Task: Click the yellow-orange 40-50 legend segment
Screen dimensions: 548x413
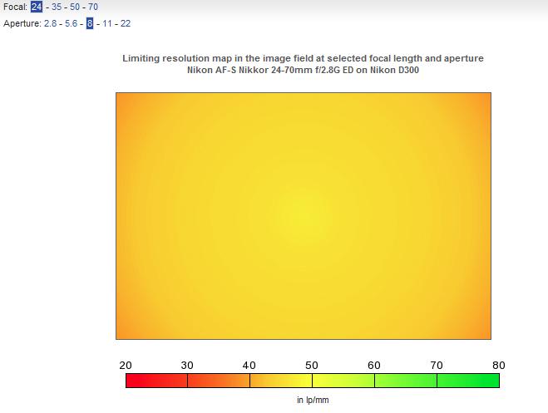Action: [x=281, y=381]
